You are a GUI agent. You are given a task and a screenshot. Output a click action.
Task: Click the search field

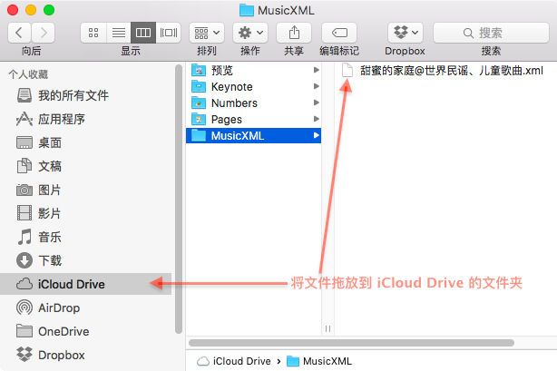491,33
